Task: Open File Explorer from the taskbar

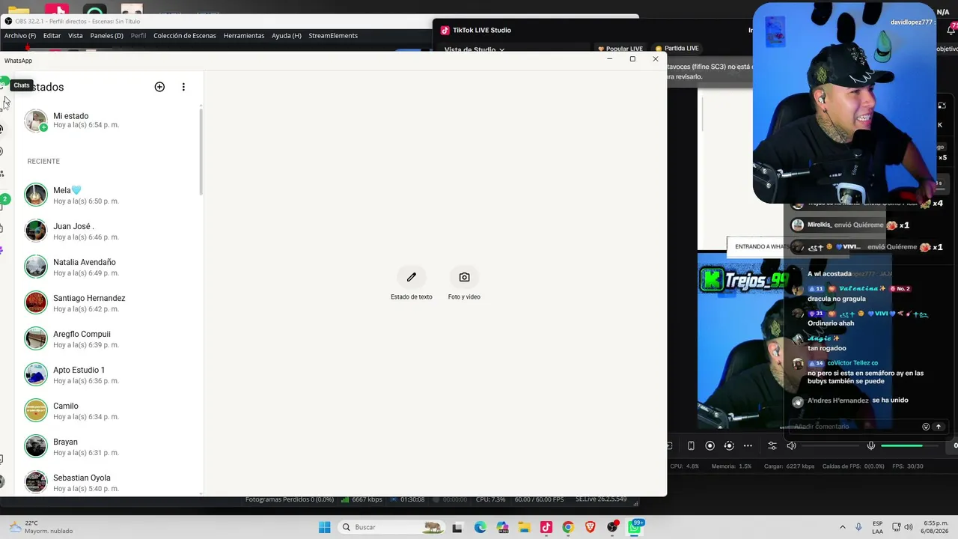Action: tap(525, 527)
